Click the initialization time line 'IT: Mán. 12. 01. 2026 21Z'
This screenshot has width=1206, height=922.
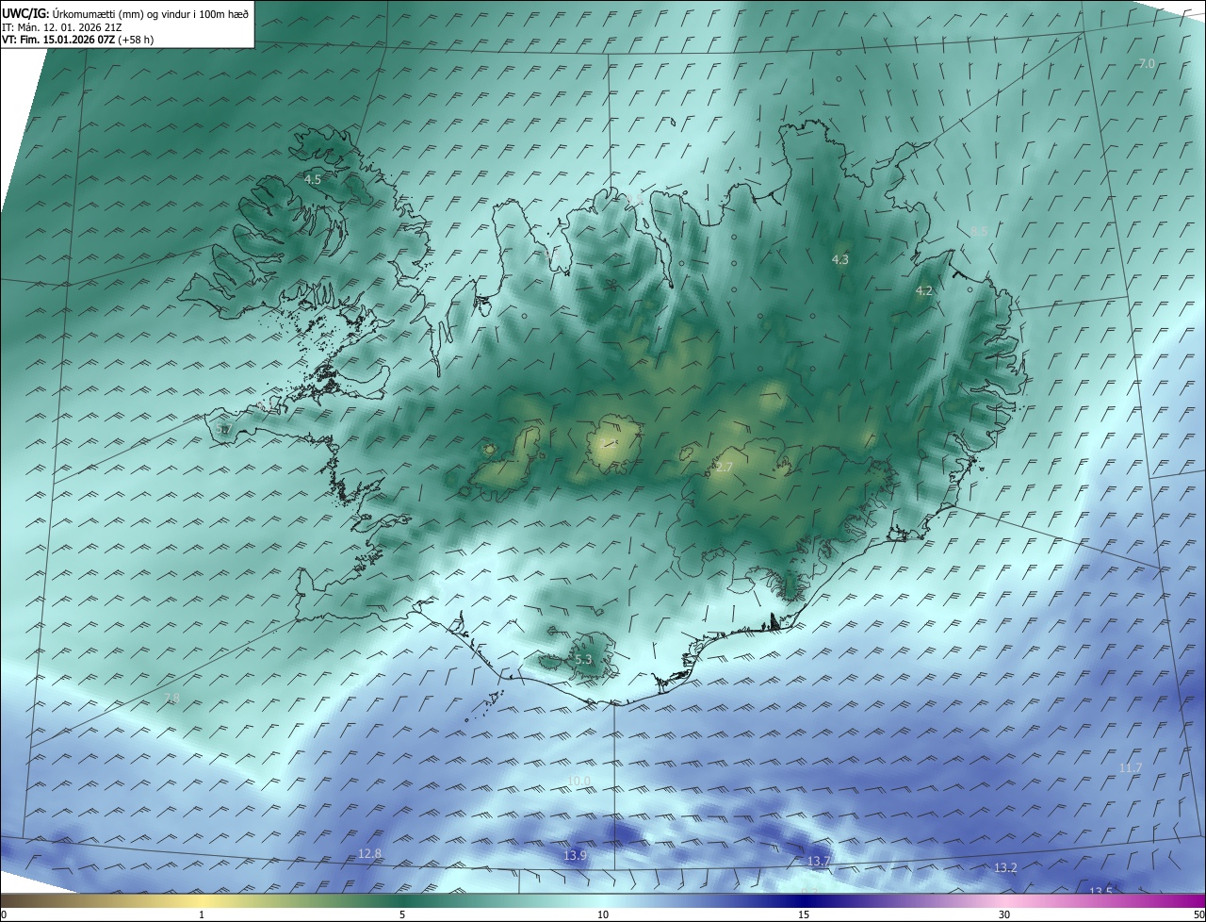pyautogui.click(x=62, y=26)
